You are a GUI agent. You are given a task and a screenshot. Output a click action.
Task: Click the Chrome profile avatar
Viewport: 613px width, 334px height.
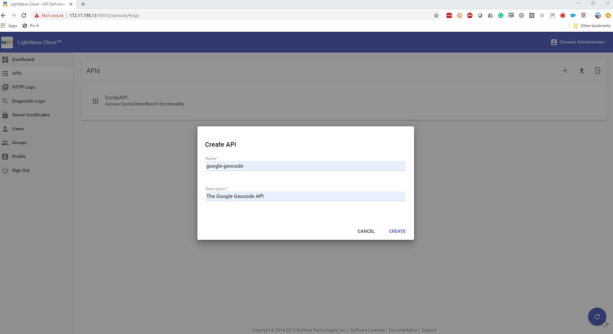click(598, 16)
